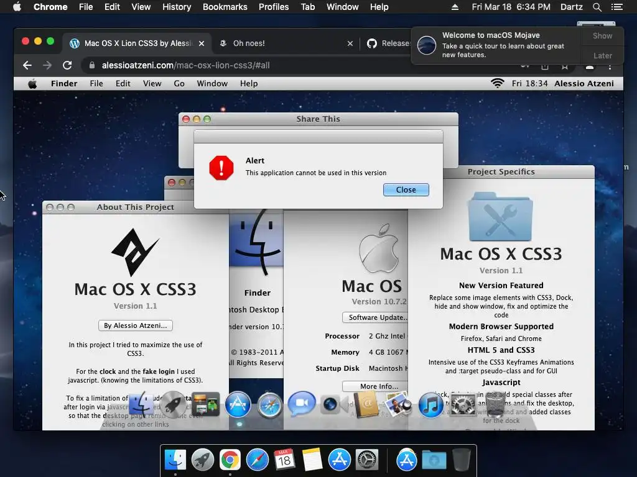Open the Trash in the simulated Lion dock
This screenshot has width=637, height=477.
pos(495,404)
